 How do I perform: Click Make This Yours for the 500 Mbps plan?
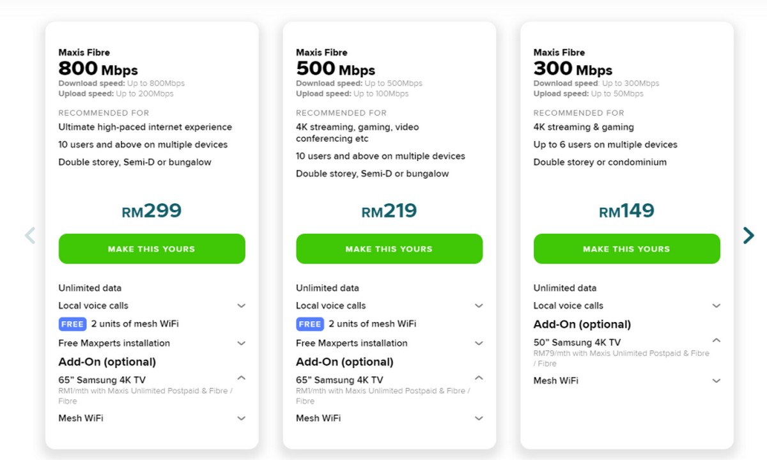point(389,249)
